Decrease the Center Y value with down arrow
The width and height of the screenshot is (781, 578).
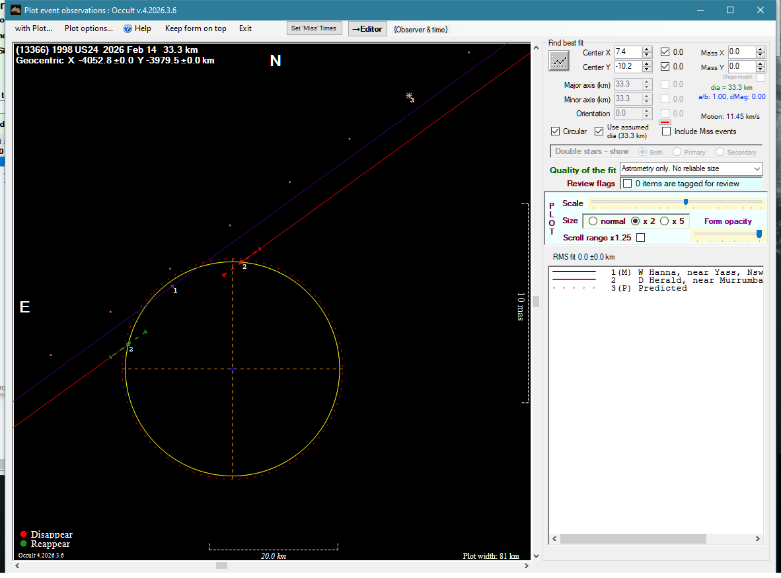[x=646, y=70]
